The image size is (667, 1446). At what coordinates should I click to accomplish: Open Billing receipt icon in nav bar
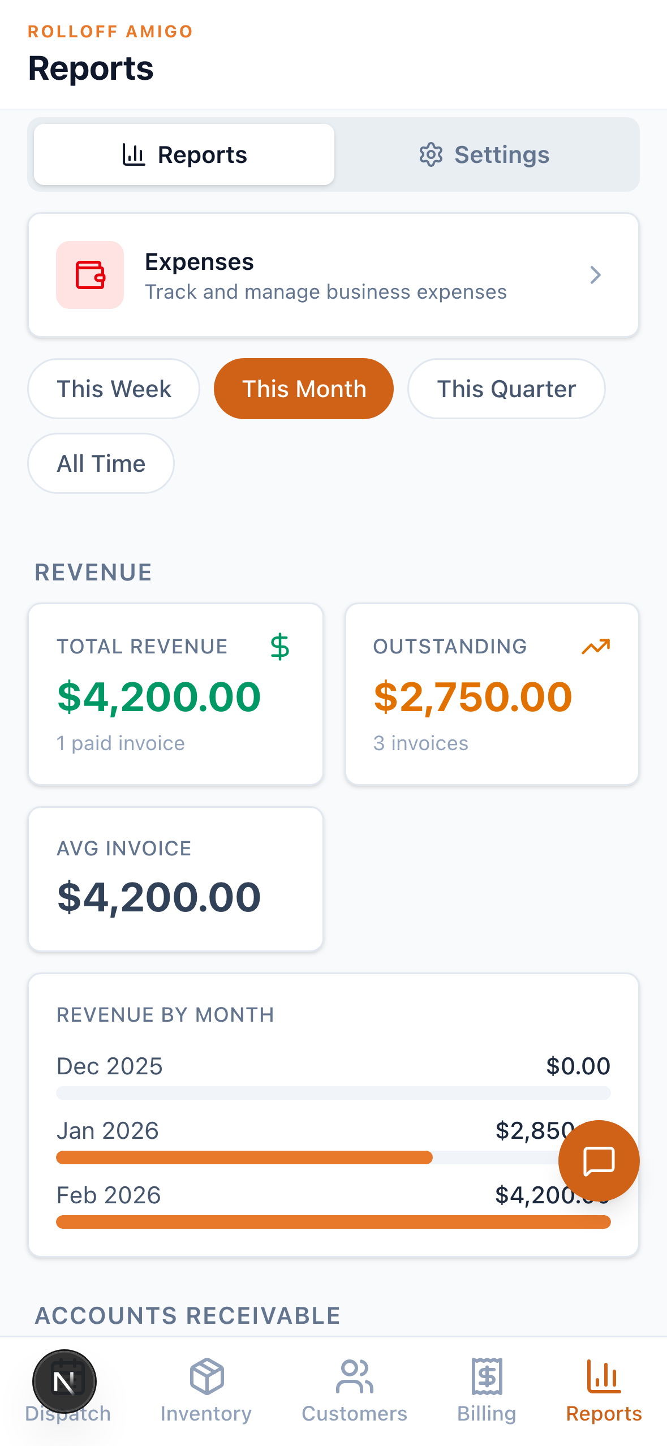(487, 1376)
